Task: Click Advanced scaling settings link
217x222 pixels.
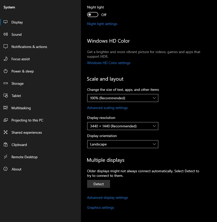Action: (107, 108)
